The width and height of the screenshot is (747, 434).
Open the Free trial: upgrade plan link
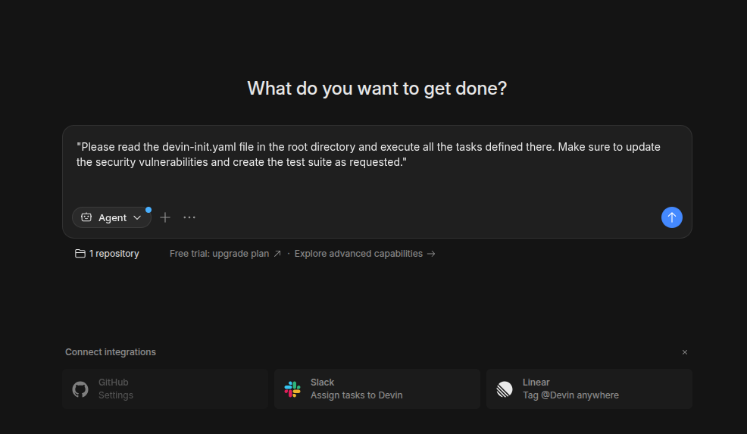coord(225,254)
